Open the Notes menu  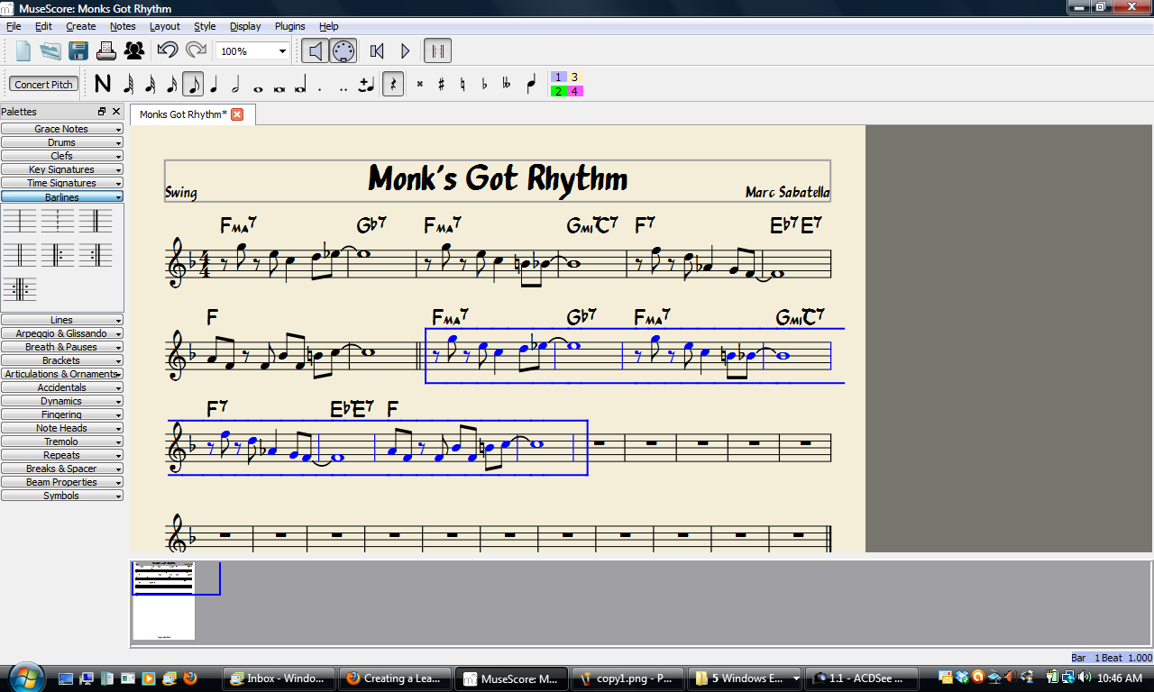(123, 26)
